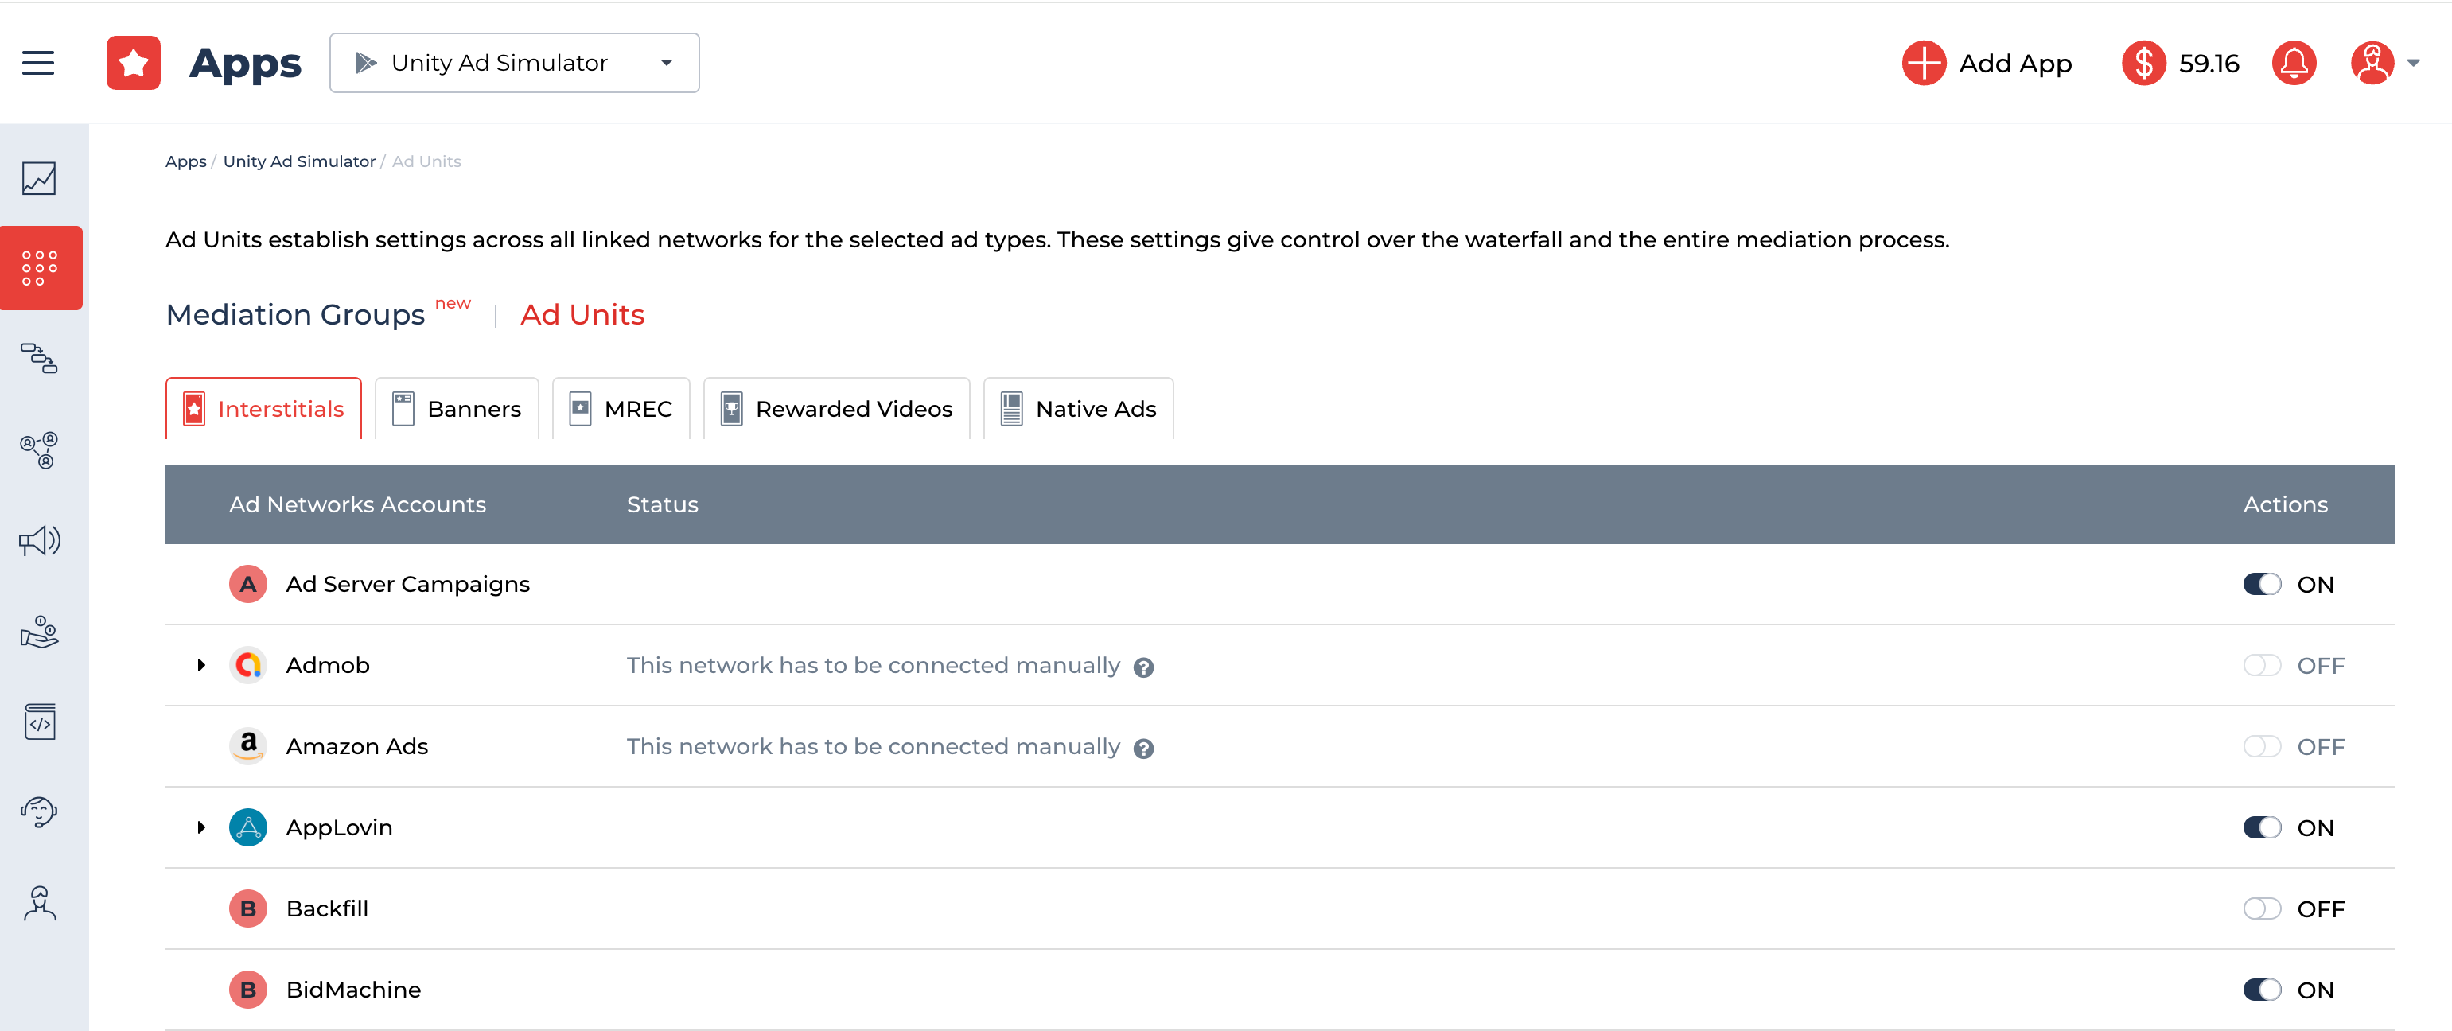Click the notification bell icon
The image size is (2452, 1031).
(x=2293, y=63)
